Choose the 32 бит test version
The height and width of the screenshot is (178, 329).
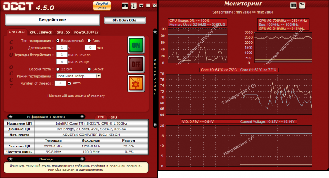coord(58,69)
